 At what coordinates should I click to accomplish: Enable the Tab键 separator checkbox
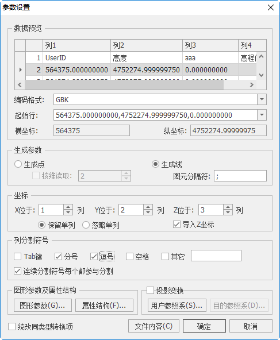click(x=18, y=257)
